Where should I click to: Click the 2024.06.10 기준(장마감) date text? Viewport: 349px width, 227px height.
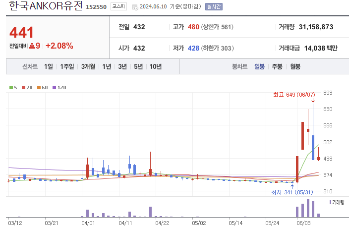coord(170,6)
